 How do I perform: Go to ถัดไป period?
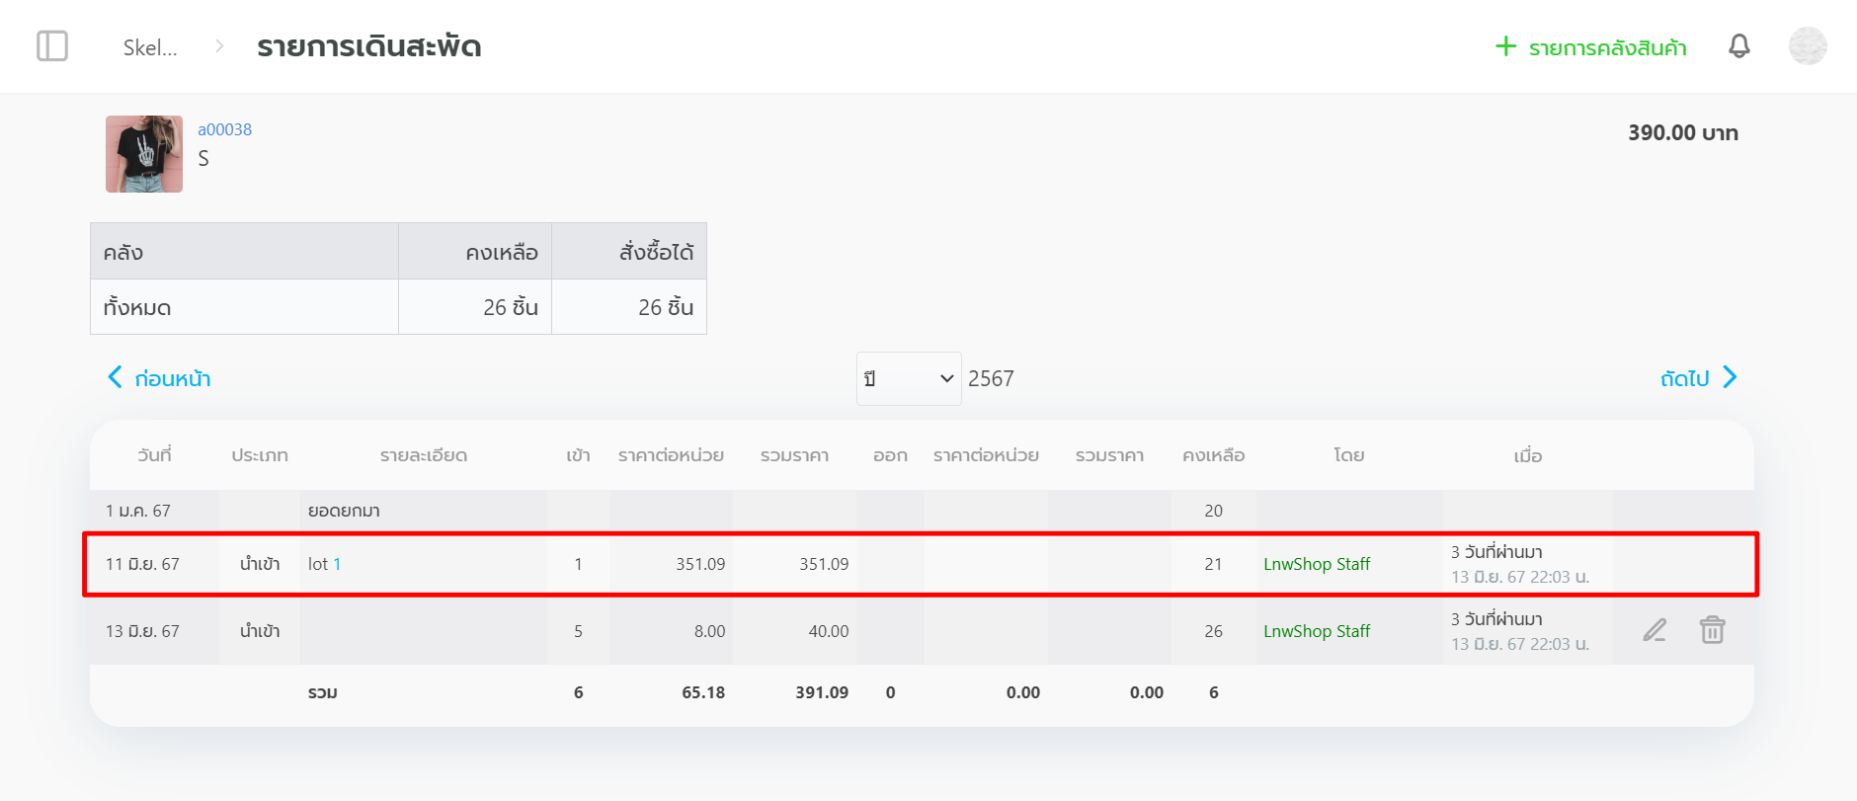(x=1684, y=379)
